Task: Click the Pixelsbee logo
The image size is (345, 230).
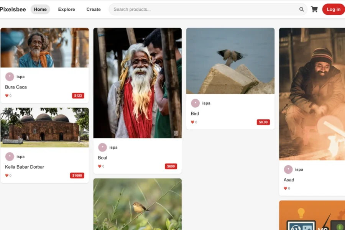Action: coord(13,9)
